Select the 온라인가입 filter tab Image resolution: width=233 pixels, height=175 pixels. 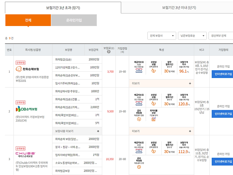pos(74,20)
